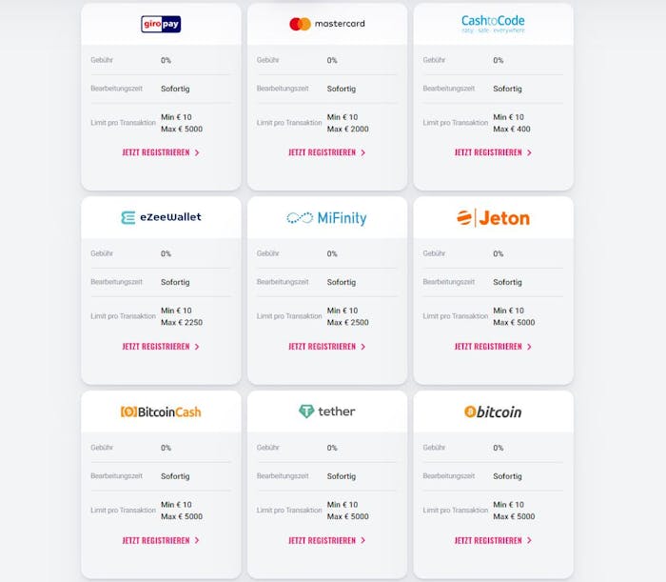Screen dimensions: 666x582
Task: Click Jetzt Registrieren under Mastercard
Action: click(x=323, y=152)
